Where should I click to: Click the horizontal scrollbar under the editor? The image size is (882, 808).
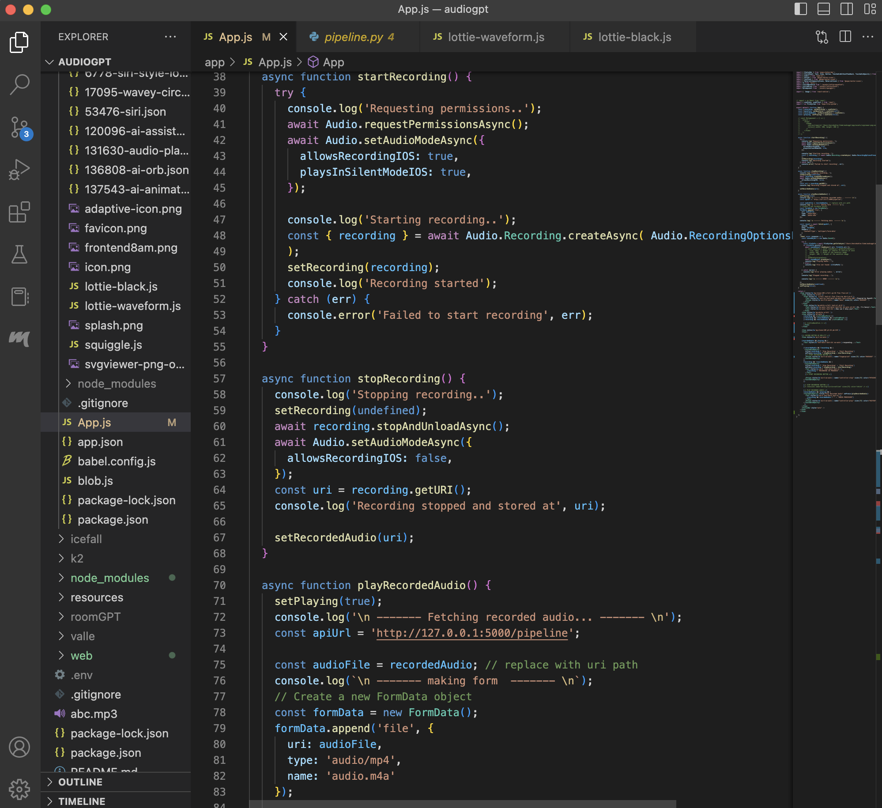(x=462, y=804)
